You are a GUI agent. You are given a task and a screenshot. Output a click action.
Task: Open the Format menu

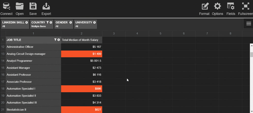[204, 9]
